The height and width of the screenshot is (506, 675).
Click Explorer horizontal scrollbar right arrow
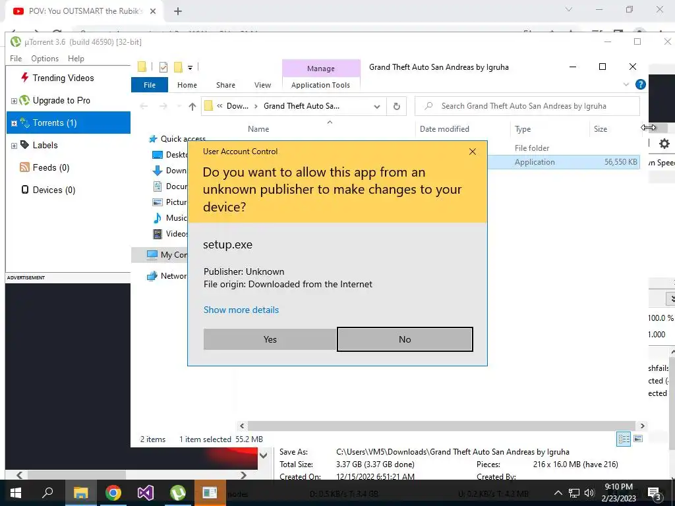[x=642, y=426]
